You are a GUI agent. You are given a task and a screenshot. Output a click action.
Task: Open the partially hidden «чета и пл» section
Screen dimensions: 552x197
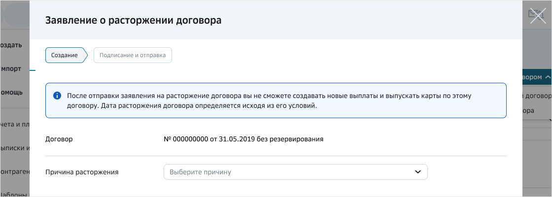15,124
